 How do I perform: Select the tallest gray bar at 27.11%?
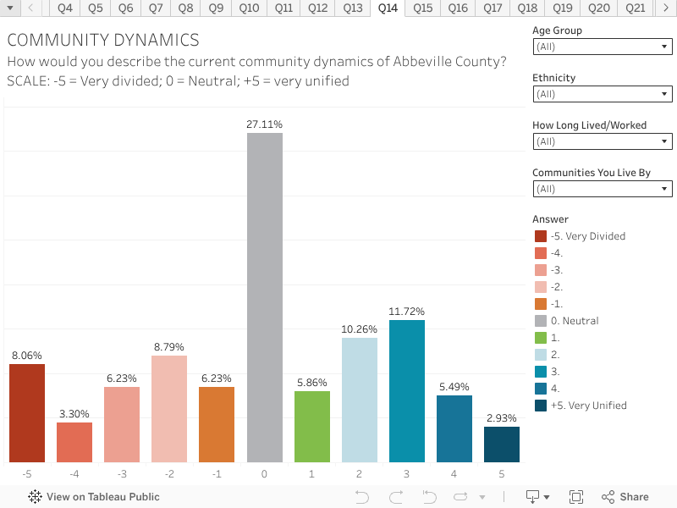(265, 297)
